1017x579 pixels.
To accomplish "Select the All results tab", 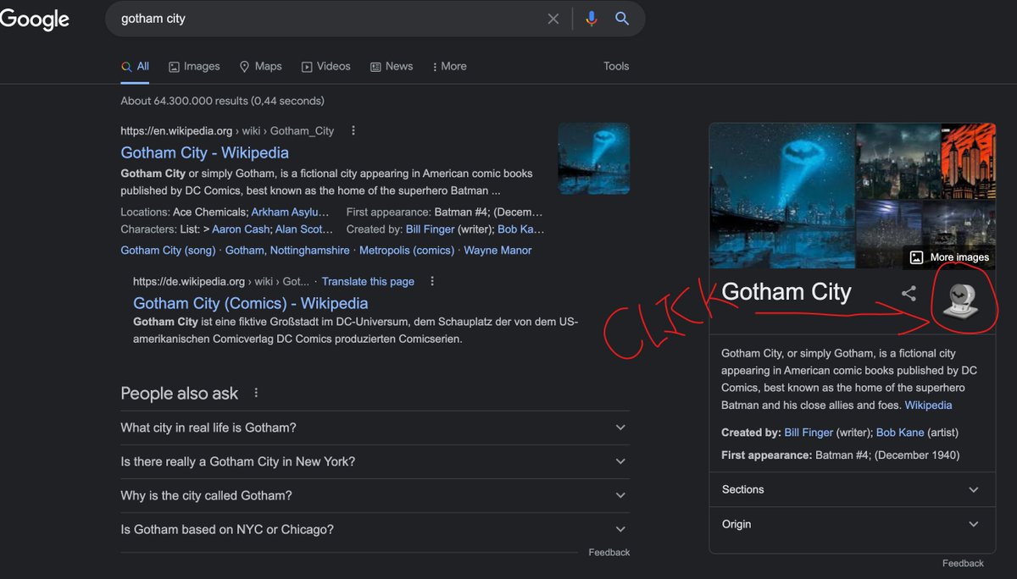I will [135, 66].
